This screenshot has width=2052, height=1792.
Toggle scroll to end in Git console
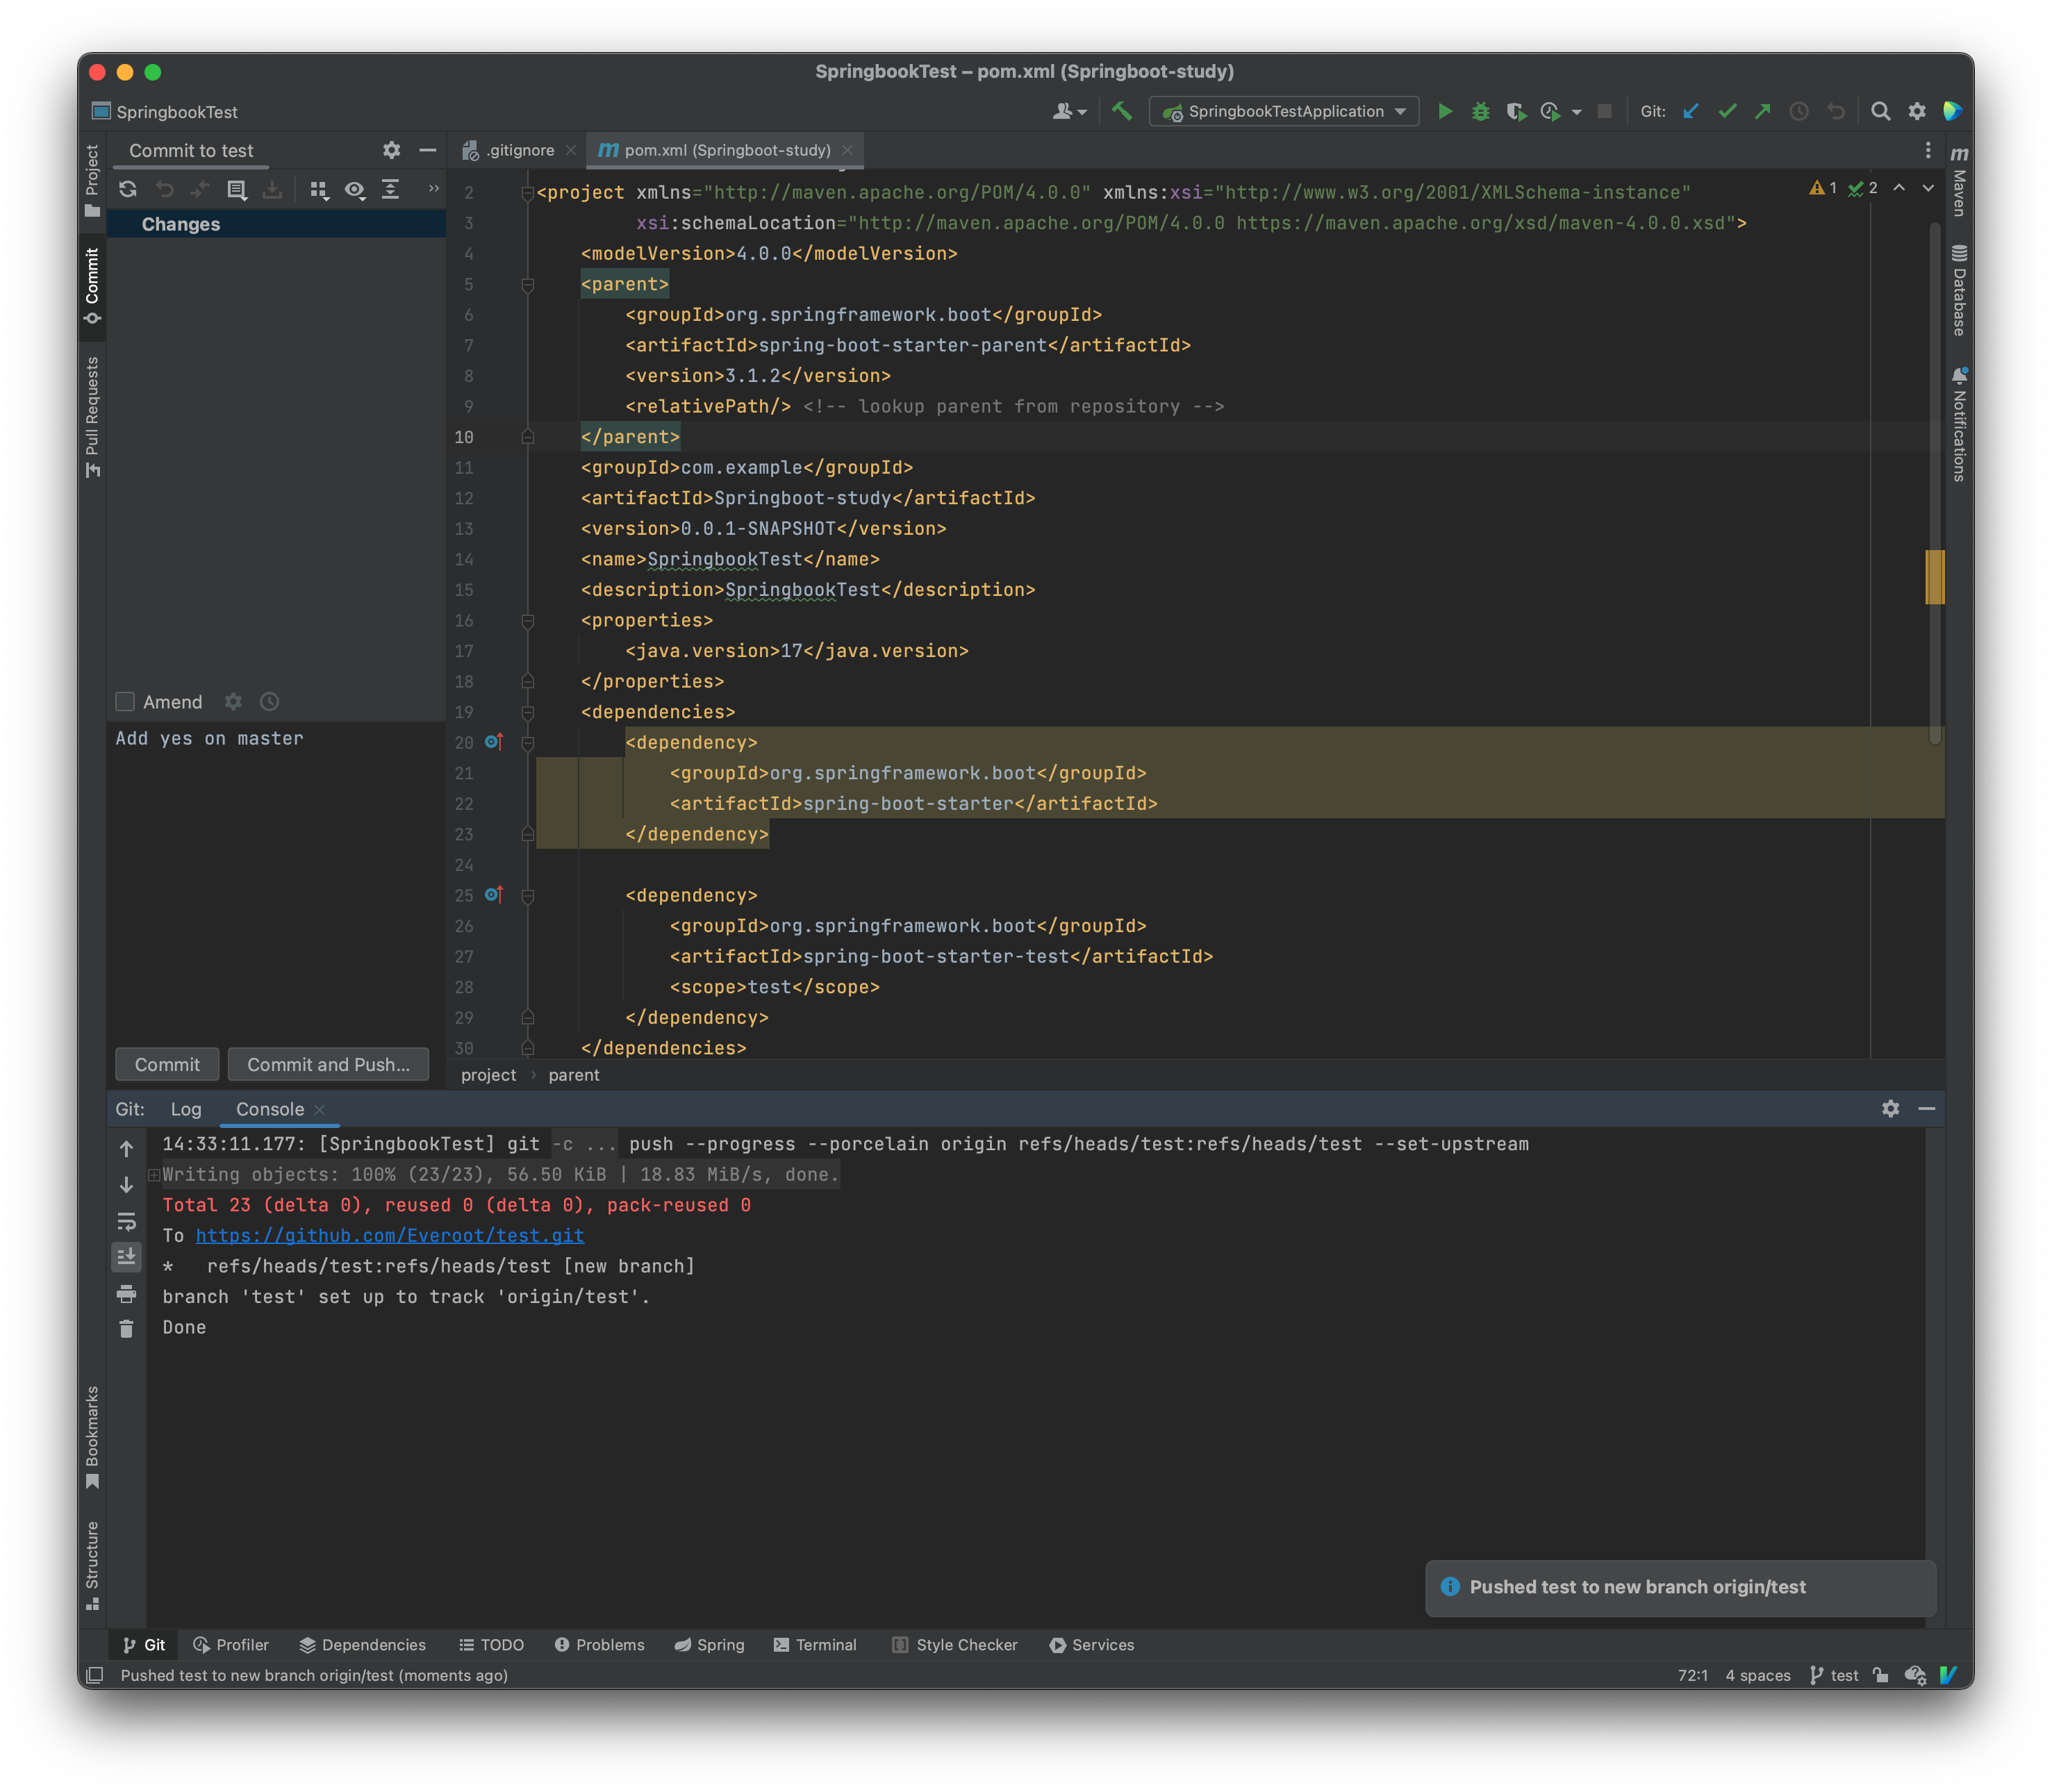pos(126,1257)
